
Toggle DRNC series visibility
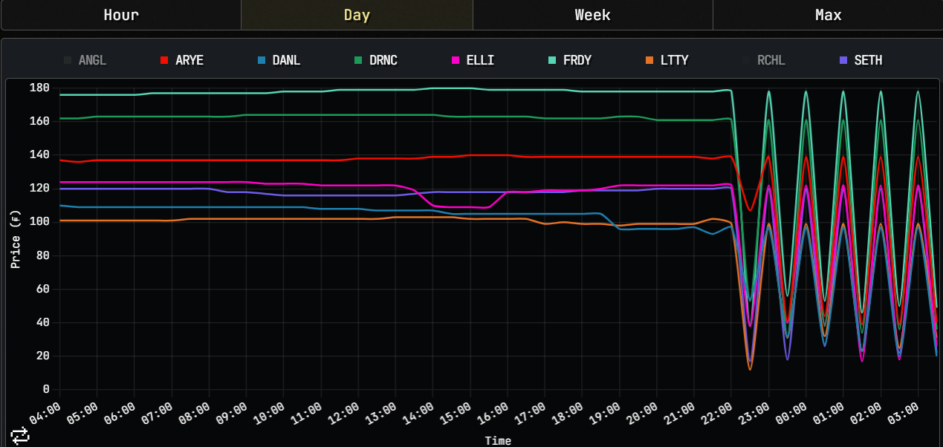coord(376,60)
